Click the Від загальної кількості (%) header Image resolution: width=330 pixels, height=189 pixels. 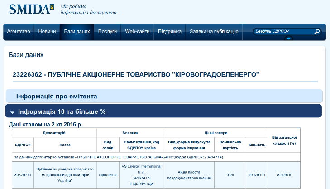(284, 141)
